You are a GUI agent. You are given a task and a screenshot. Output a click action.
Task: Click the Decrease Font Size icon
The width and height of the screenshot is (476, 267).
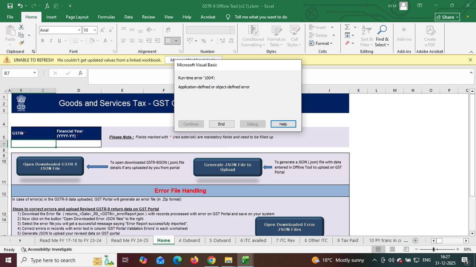pyautogui.click(x=111, y=30)
